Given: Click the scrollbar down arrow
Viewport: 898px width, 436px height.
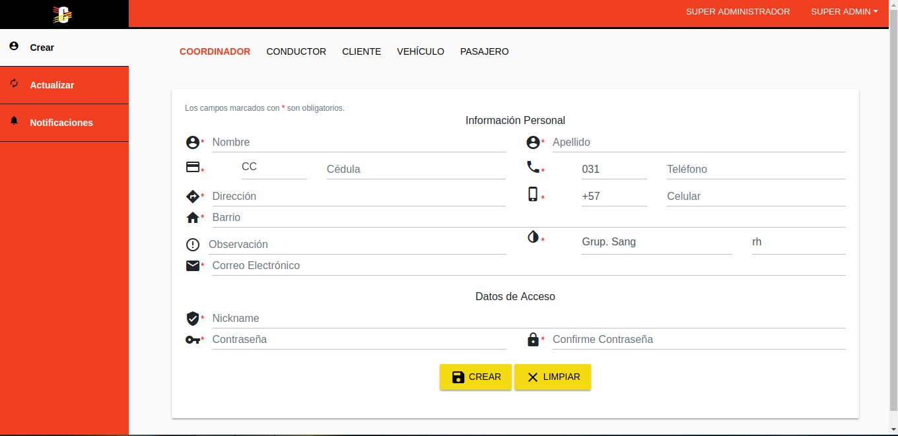Looking at the screenshot, I should (893, 429).
